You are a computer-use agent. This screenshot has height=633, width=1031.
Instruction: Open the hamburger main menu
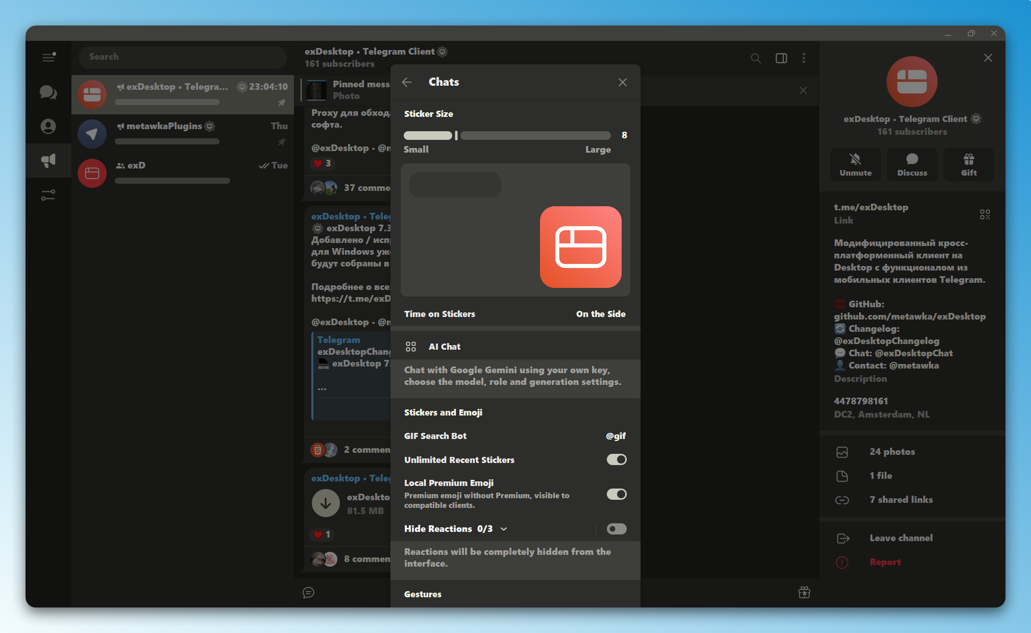(48, 57)
